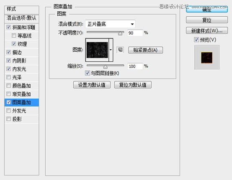Click the 确定 confirm button

pos(207,10)
